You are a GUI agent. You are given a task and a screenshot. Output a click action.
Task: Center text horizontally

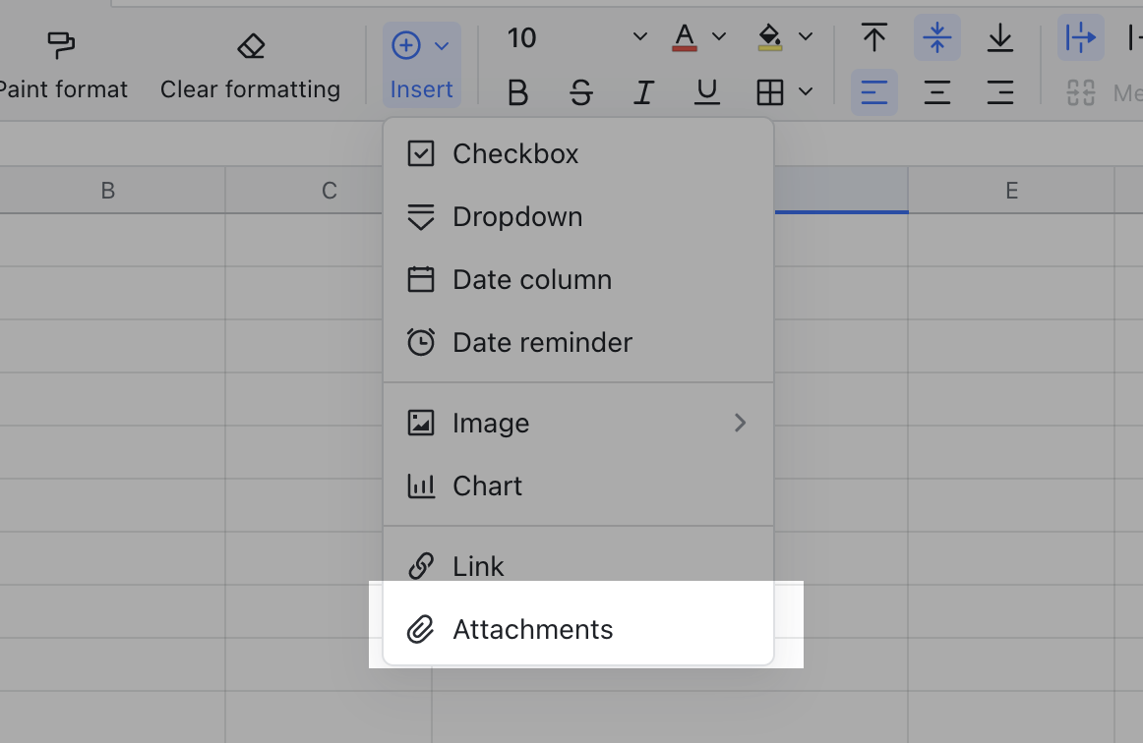(936, 93)
